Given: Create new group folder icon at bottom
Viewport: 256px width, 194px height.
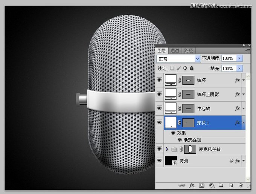Looking at the screenshot, I should click(x=221, y=185).
